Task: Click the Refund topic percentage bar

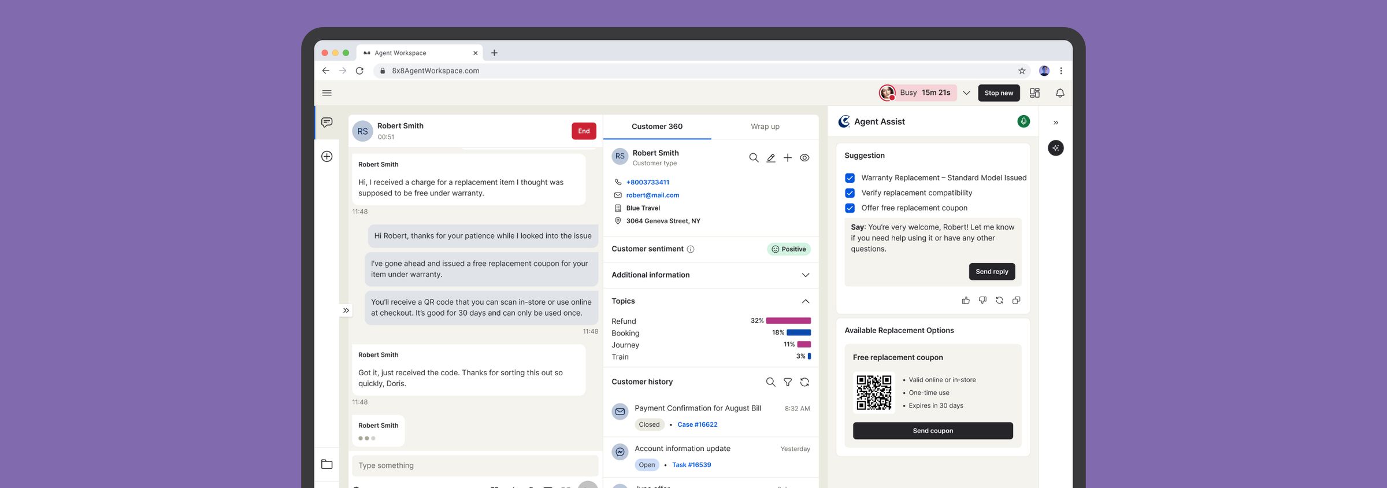Action: pos(788,321)
